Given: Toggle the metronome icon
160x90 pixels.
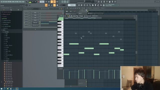Looking at the screenshot, I should click(46, 2).
